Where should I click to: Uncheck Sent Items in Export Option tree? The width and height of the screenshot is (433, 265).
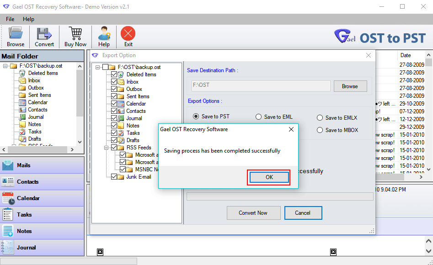pyautogui.click(x=114, y=96)
